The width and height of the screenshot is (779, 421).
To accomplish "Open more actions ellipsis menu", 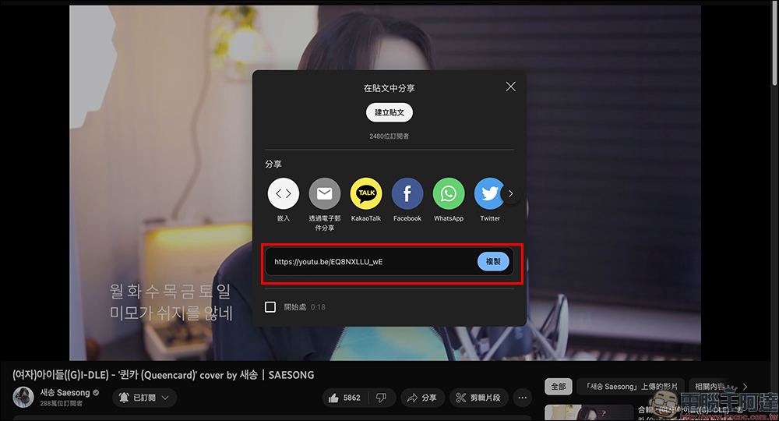I will pos(522,398).
